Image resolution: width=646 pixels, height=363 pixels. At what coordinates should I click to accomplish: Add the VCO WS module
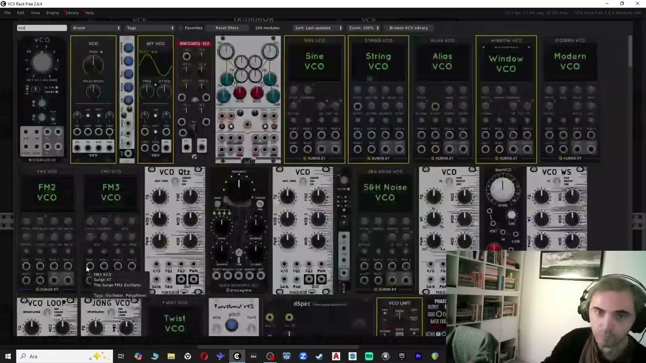coord(557,209)
